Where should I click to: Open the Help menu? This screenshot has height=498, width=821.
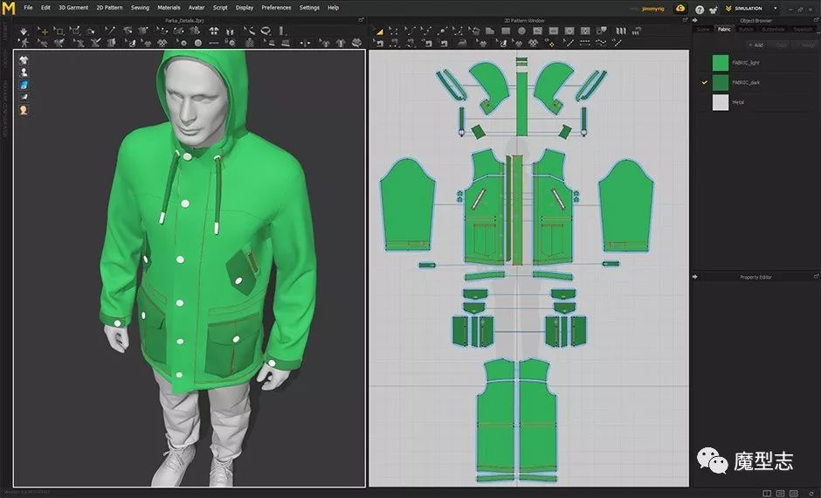coord(333,8)
